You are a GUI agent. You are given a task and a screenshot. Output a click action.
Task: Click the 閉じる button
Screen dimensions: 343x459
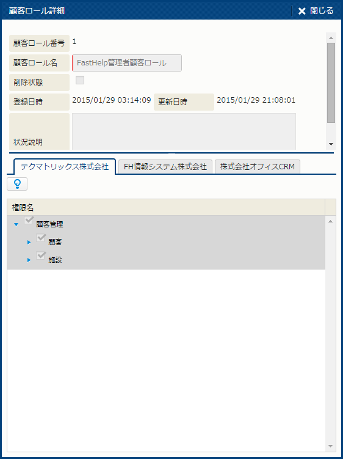click(316, 11)
